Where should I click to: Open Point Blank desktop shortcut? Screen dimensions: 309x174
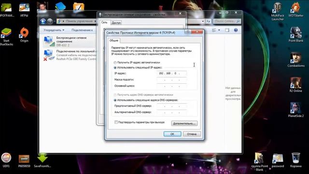(295, 34)
